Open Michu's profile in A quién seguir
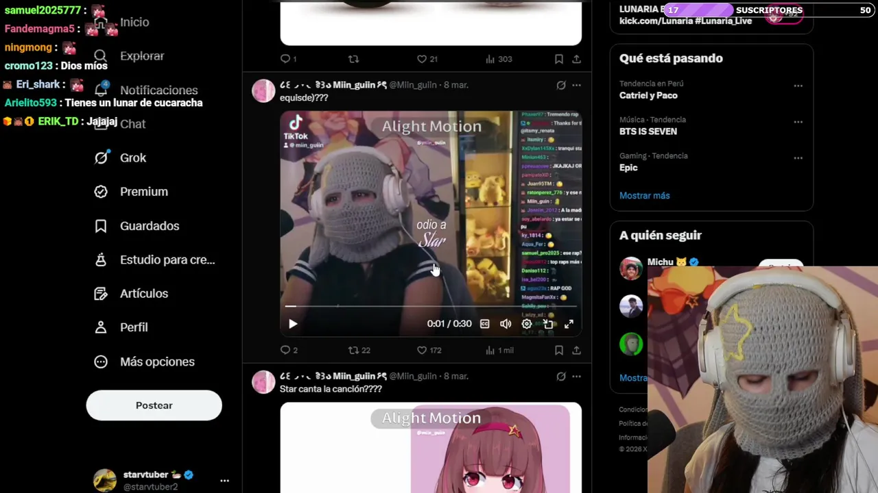This screenshot has width=878, height=493. click(660, 262)
